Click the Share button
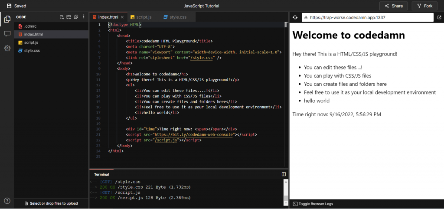The height and width of the screenshot is (209, 444). [x=393, y=6]
